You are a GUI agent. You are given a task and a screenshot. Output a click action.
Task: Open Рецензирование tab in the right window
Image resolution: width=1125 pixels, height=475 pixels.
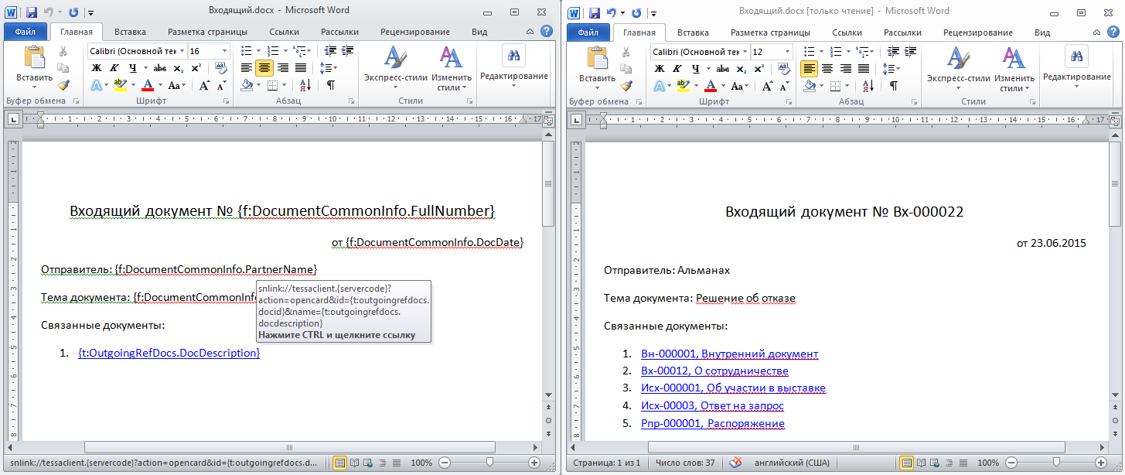coord(977,32)
